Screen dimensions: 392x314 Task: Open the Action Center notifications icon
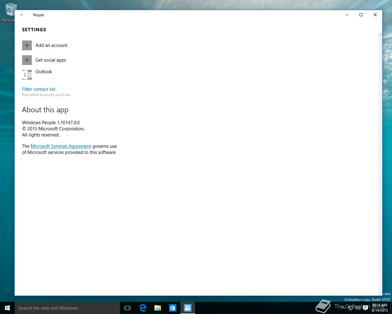click(365, 308)
